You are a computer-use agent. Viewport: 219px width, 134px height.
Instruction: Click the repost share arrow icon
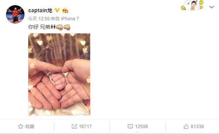[74, 126]
